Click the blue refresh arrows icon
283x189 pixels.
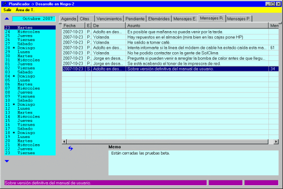pos(71,148)
